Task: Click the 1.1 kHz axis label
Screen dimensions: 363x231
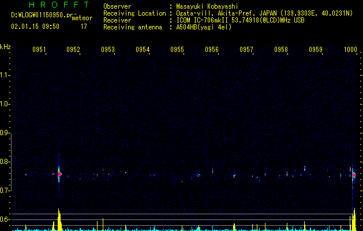Action: pos(5,75)
